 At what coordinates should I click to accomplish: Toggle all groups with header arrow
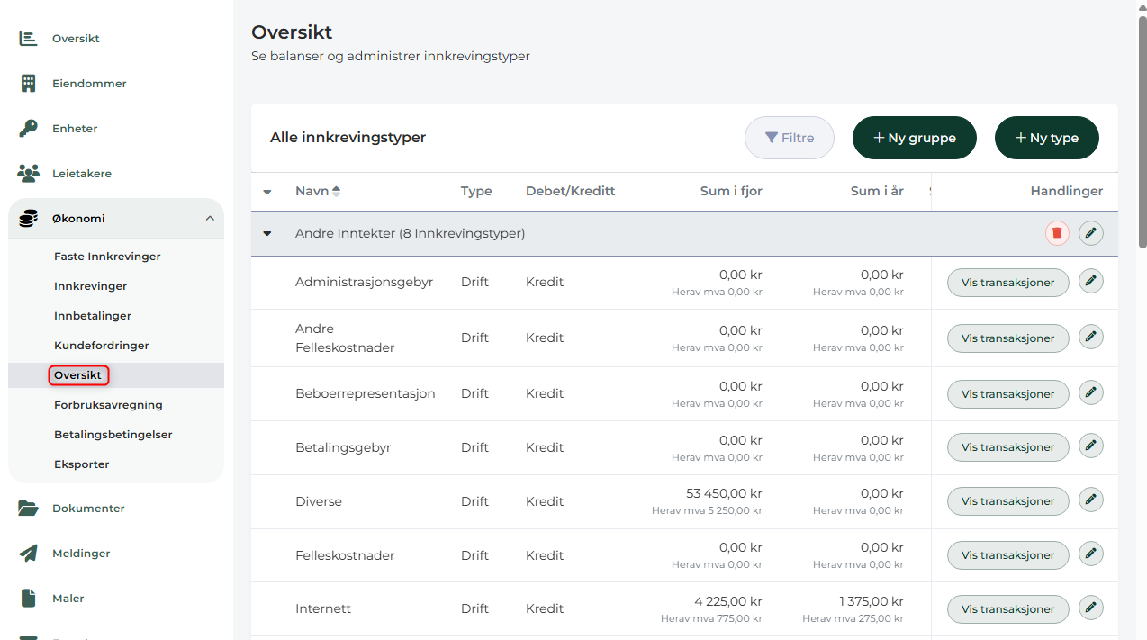(266, 192)
